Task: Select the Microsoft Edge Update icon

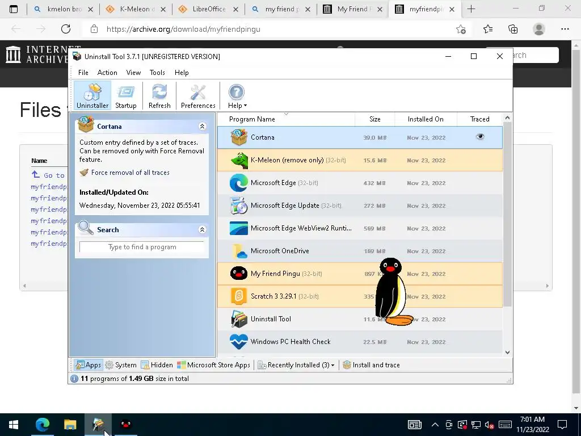Action: (239, 206)
